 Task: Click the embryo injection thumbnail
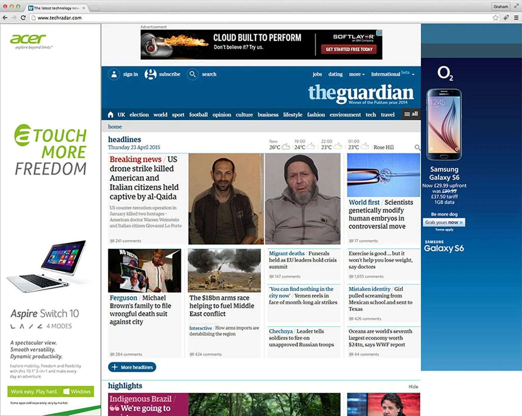coord(383,175)
